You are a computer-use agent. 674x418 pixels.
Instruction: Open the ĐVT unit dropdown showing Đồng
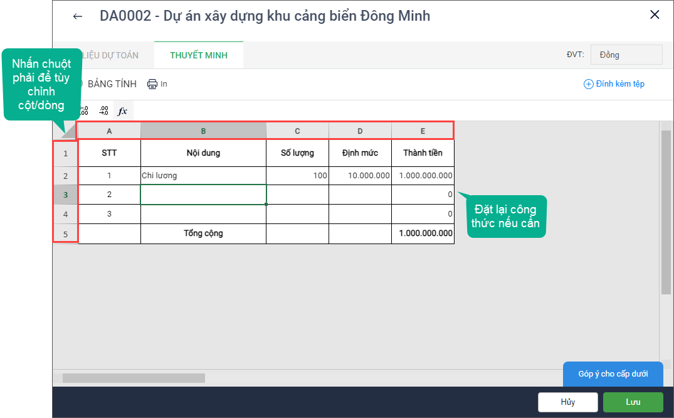click(x=626, y=55)
